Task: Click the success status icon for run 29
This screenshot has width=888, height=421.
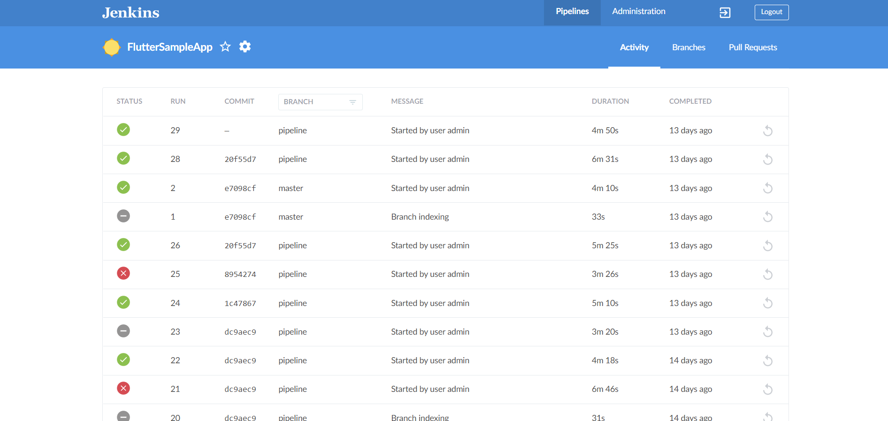Action: coord(123,130)
